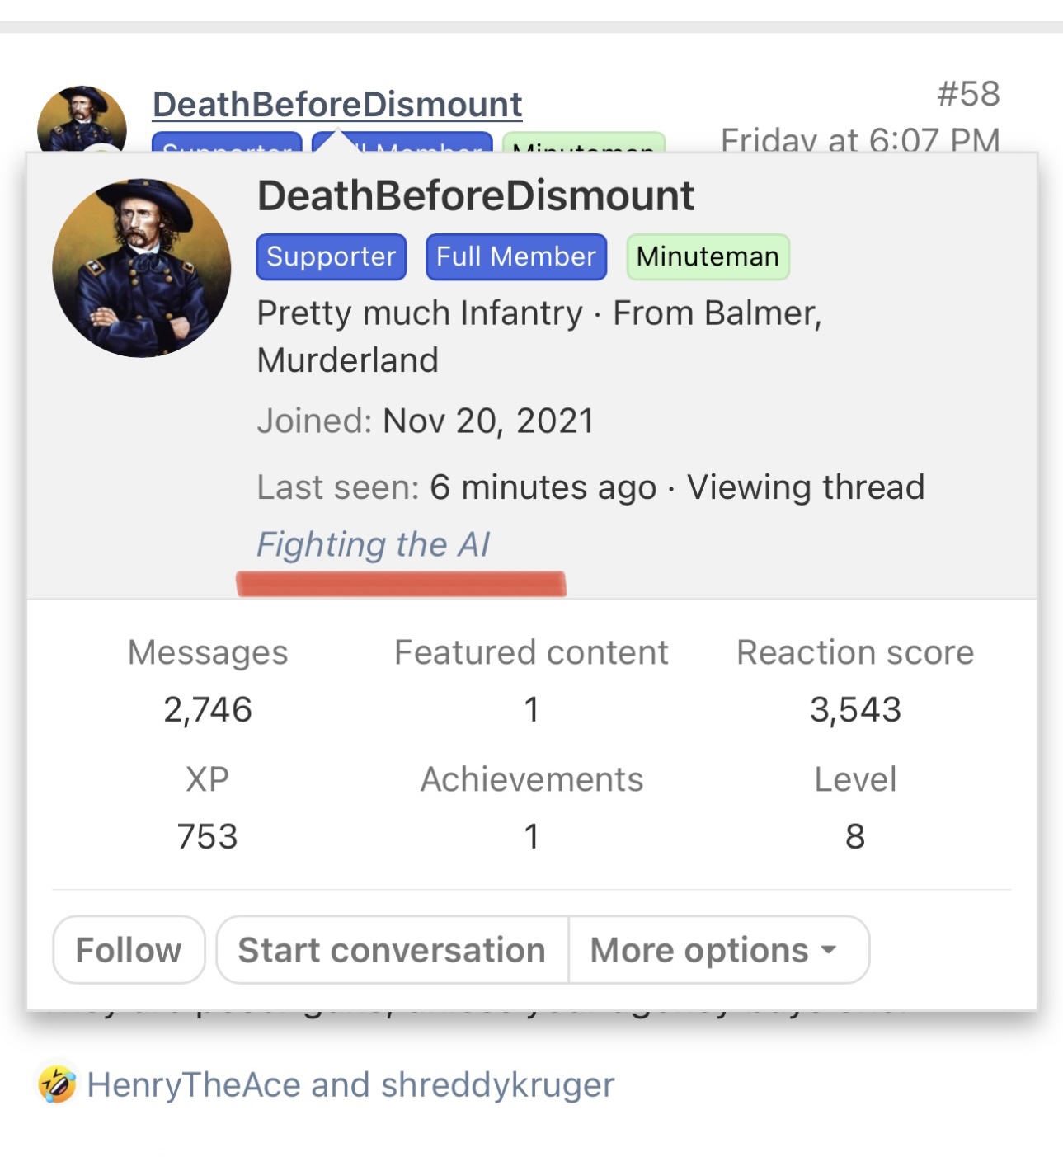Click the Friday at 6:07 PM timestamp
The image size is (1063, 1157).
tap(860, 139)
